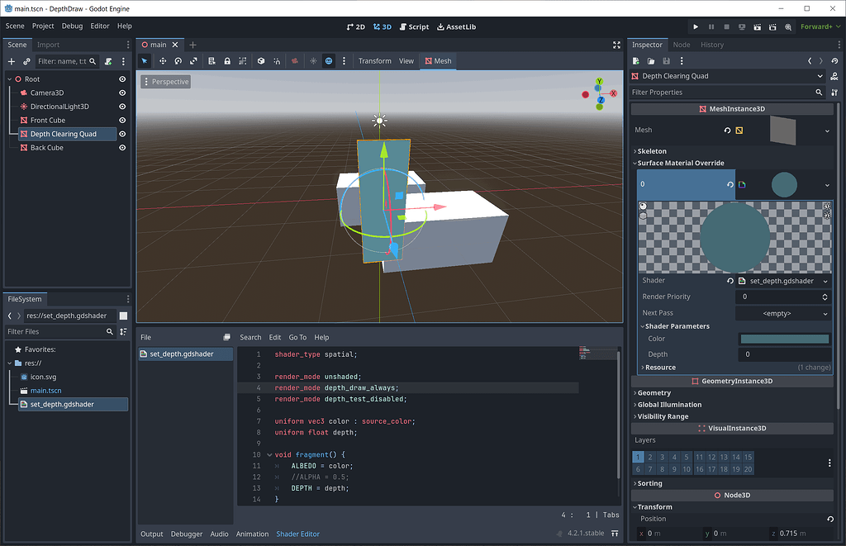
Task: Switch to the Script workspace tab
Action: (414, 26)
